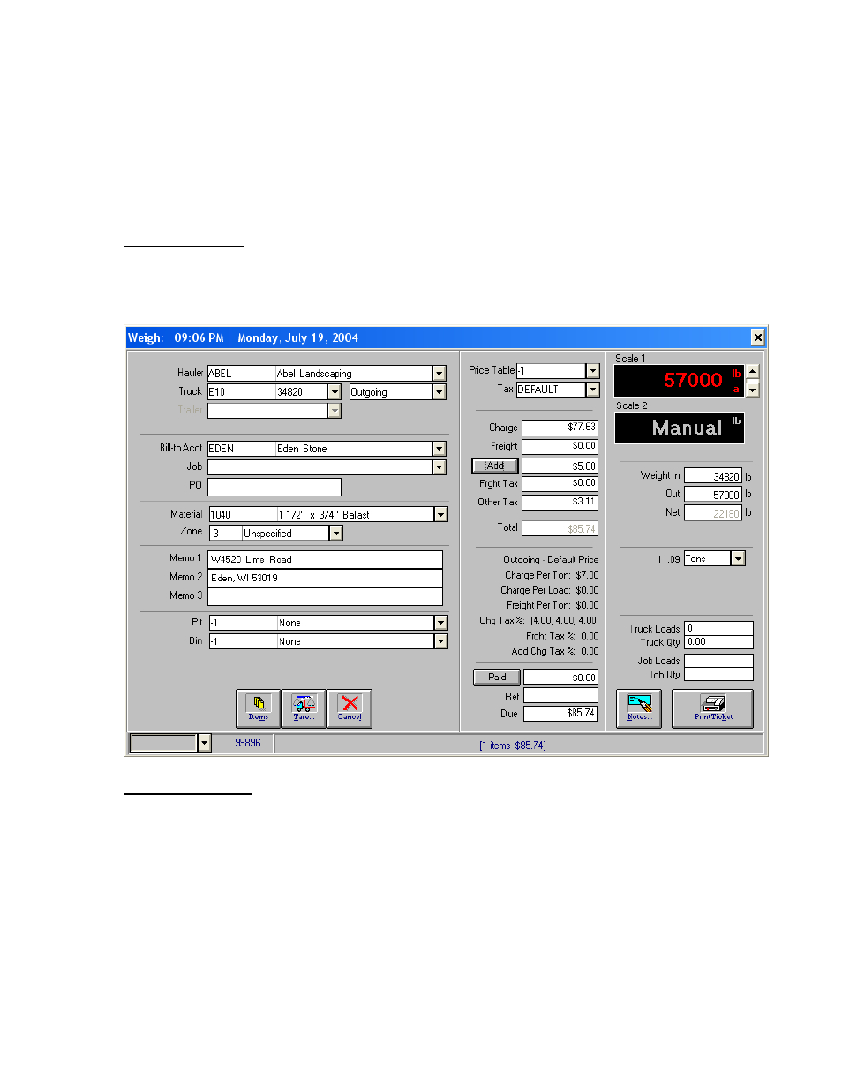Expand the Pit dropdown

coord(440,623)
